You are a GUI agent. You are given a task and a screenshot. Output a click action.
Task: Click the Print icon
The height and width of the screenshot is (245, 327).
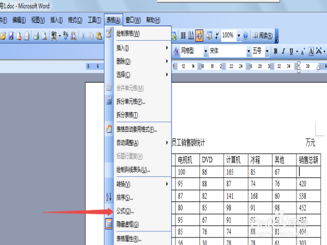pos(37,36)
